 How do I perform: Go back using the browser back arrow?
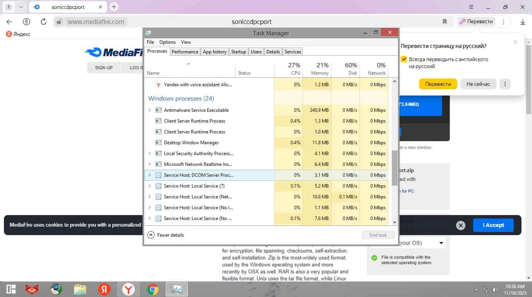pyautogui.click(x=9, y=22)
